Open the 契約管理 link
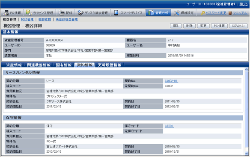The width and height of the screenshot is (250, 157). point(27,19)
